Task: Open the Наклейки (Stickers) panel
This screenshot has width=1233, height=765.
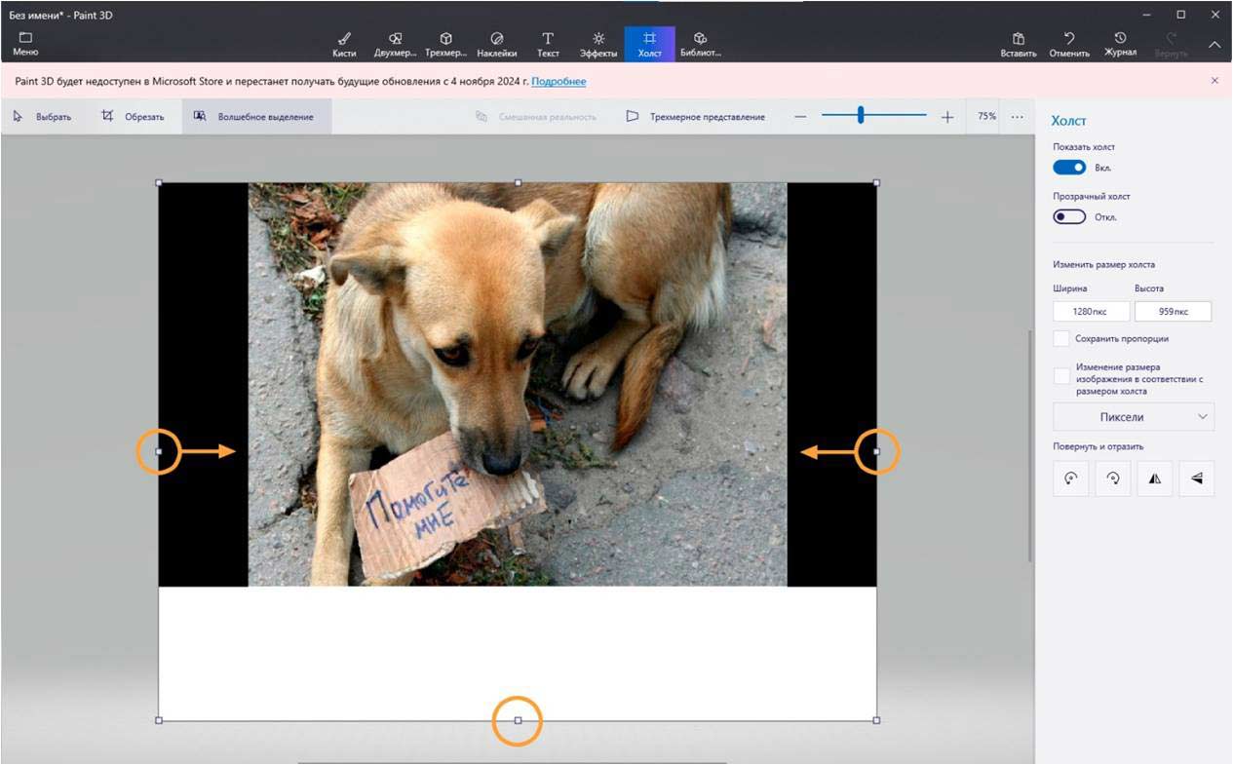Action: [x=497, y=44]
